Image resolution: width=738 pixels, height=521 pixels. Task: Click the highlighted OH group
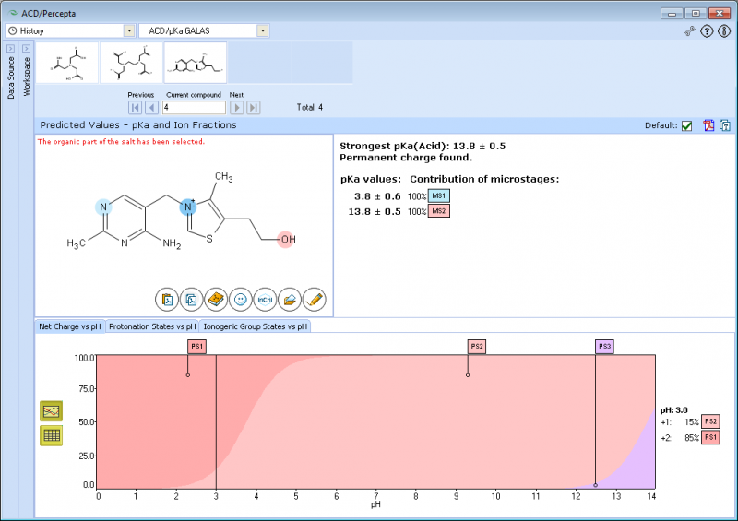(286, 240)
